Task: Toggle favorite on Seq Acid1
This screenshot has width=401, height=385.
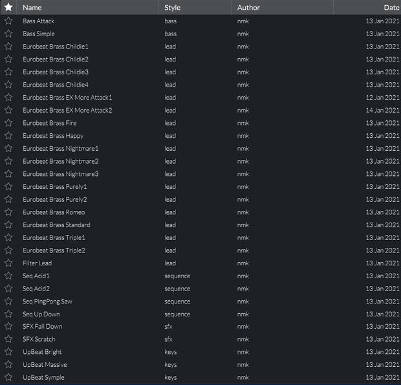Action: (8, 276)
